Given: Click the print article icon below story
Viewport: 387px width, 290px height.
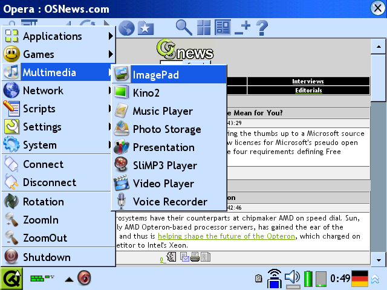Looking at the screenshot, I should [x=195, y=257].
